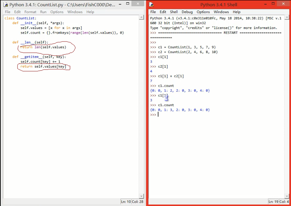Open the Shell menu in the Python Shell window

click(174, 12)
